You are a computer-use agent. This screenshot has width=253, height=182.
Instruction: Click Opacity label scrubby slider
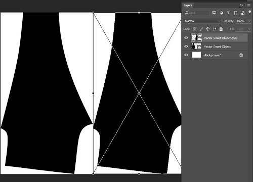click(x=229, y=21)
